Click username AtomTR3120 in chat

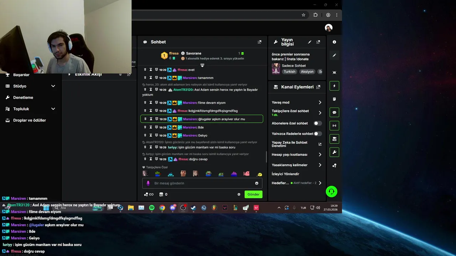[x=183, y=90]
